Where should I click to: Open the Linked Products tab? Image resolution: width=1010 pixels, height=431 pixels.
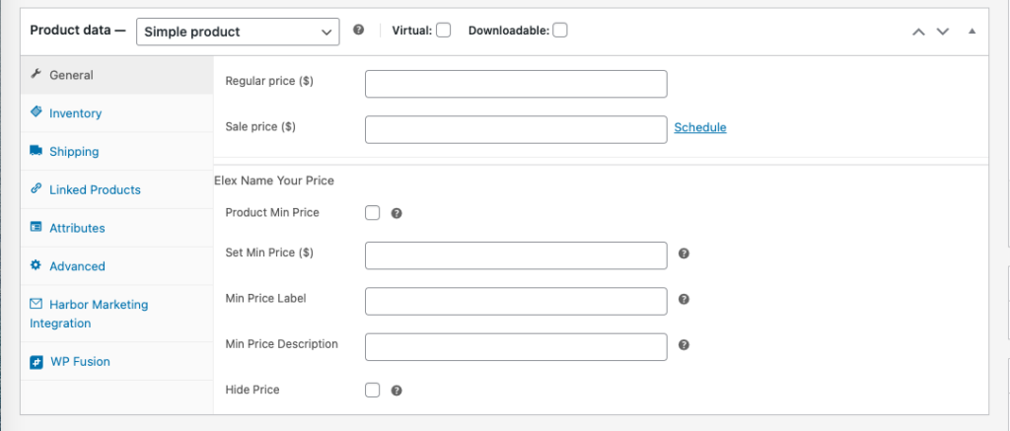tap(95, 189)
